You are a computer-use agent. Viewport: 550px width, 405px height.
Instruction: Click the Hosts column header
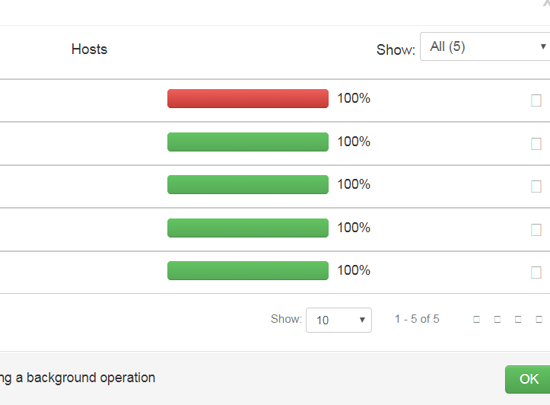[89, 49]
